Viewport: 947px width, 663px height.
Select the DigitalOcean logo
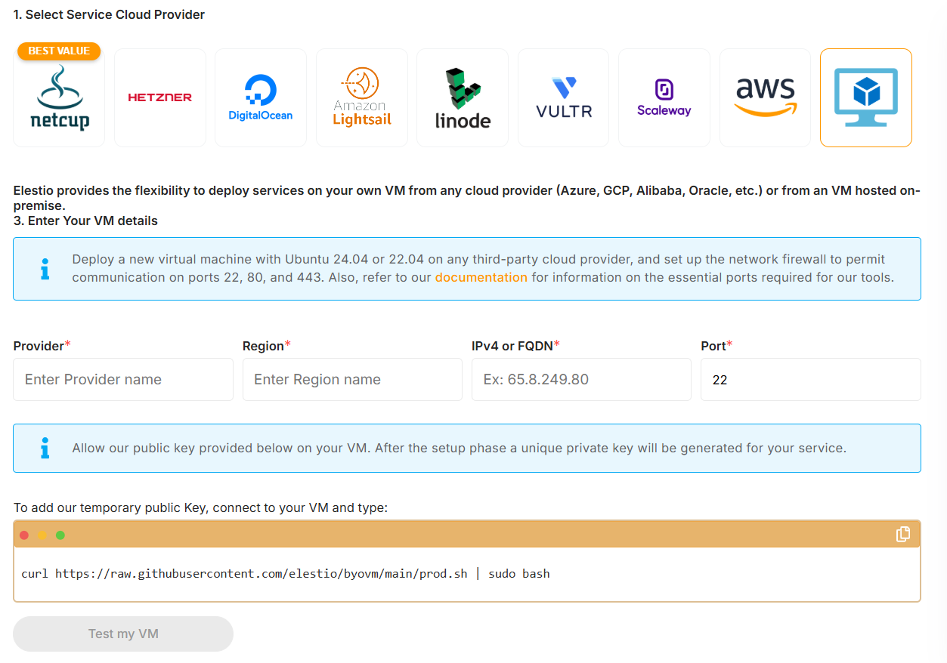pos(261,97)
